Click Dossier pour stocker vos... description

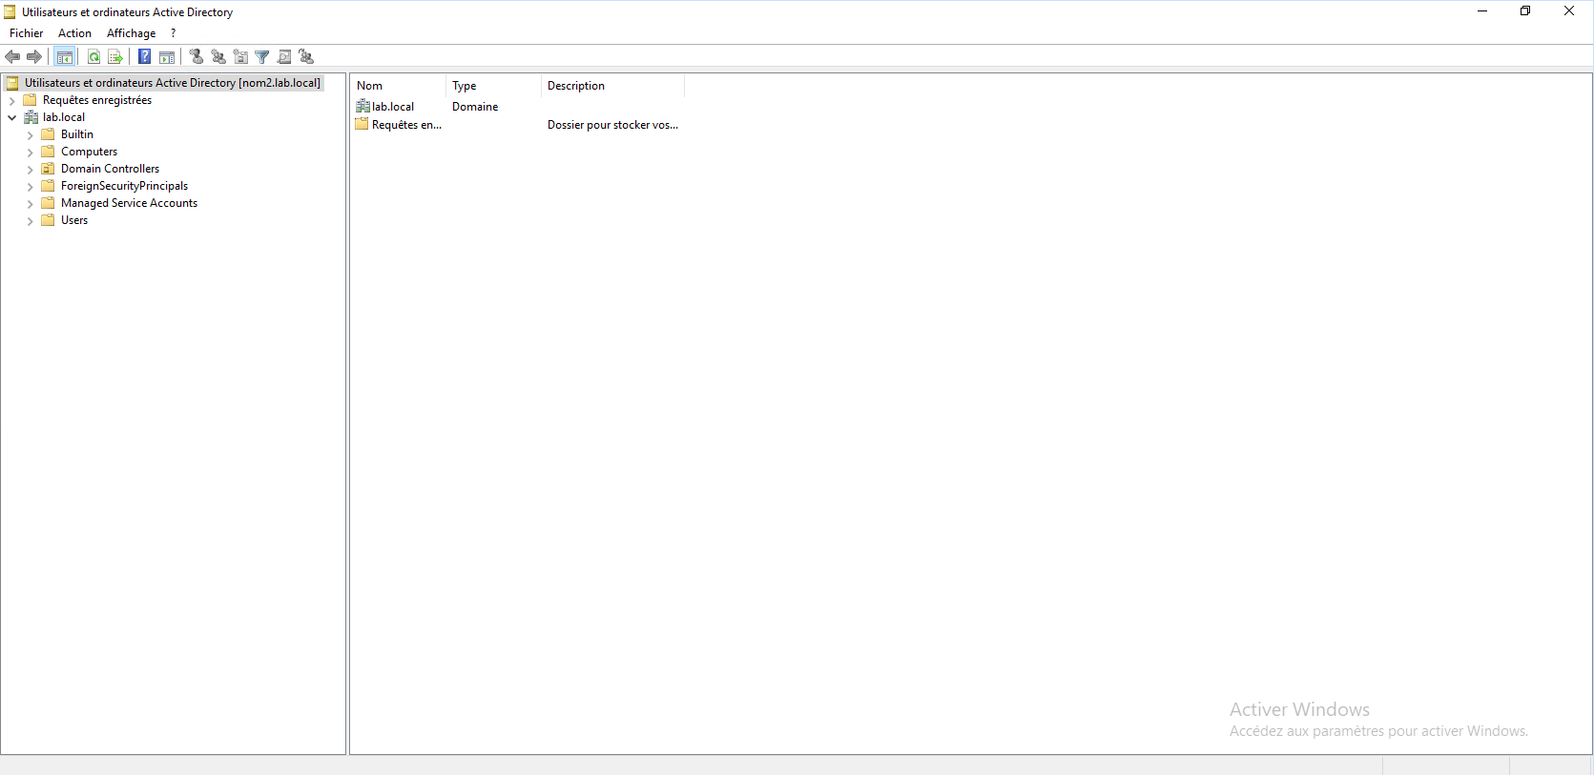point(612,125)
